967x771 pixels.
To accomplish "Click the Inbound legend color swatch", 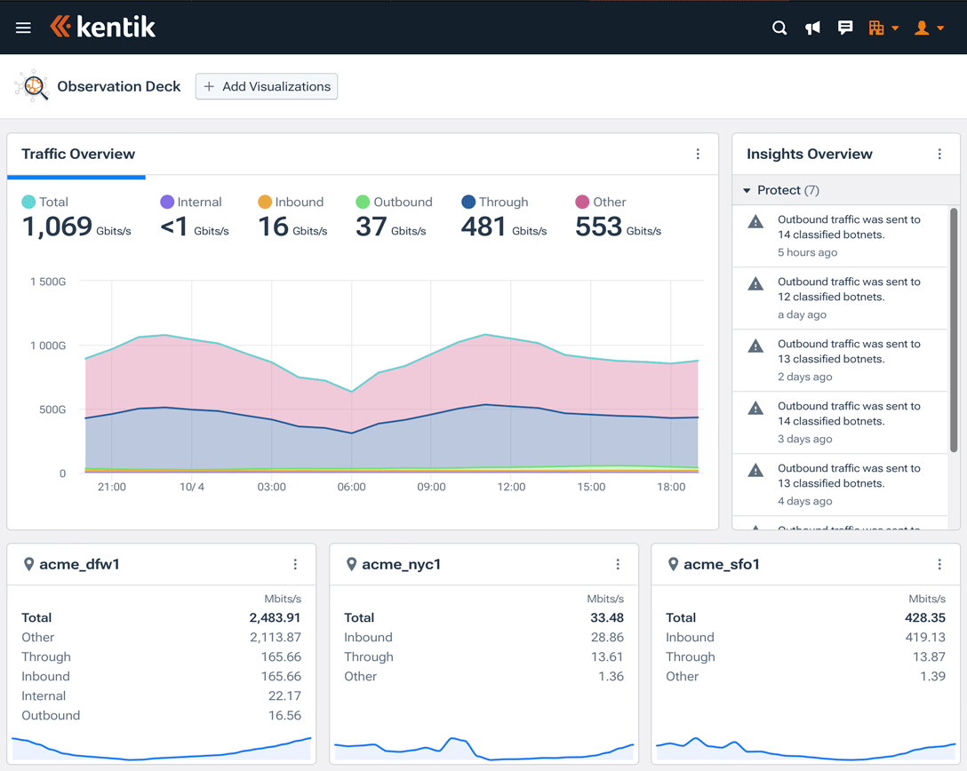I will [x=263, y=202].
